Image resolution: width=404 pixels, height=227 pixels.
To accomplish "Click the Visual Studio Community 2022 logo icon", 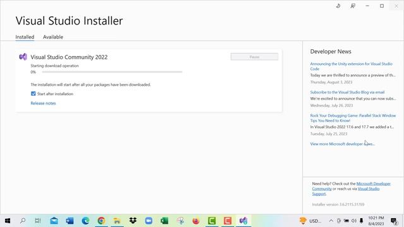I will 23,57.
